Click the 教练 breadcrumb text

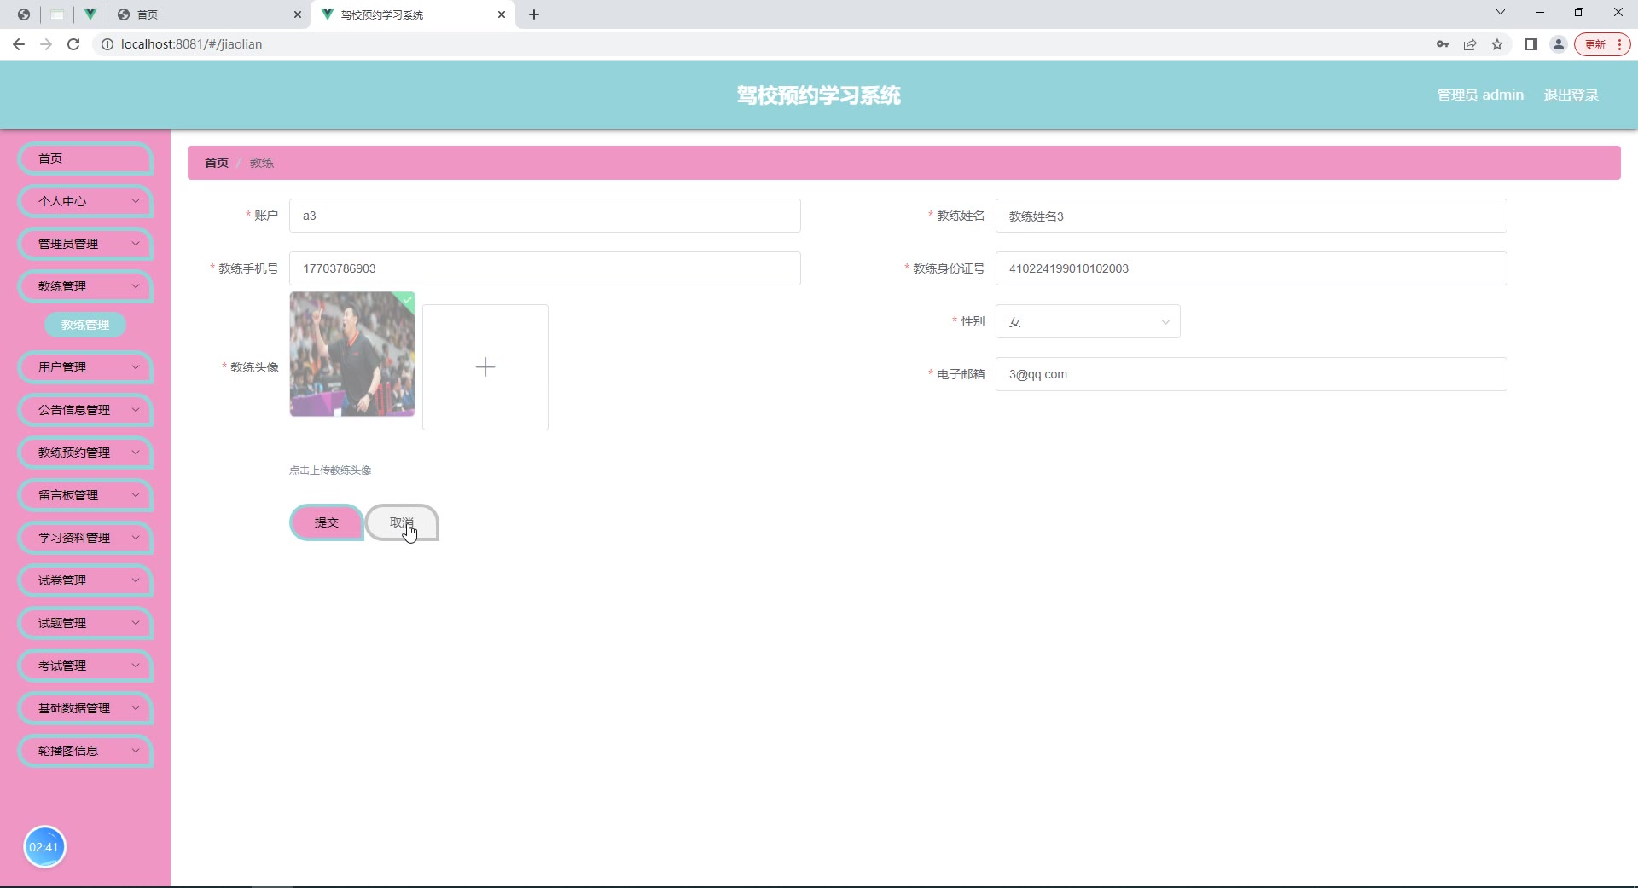(x=262, y=163)
